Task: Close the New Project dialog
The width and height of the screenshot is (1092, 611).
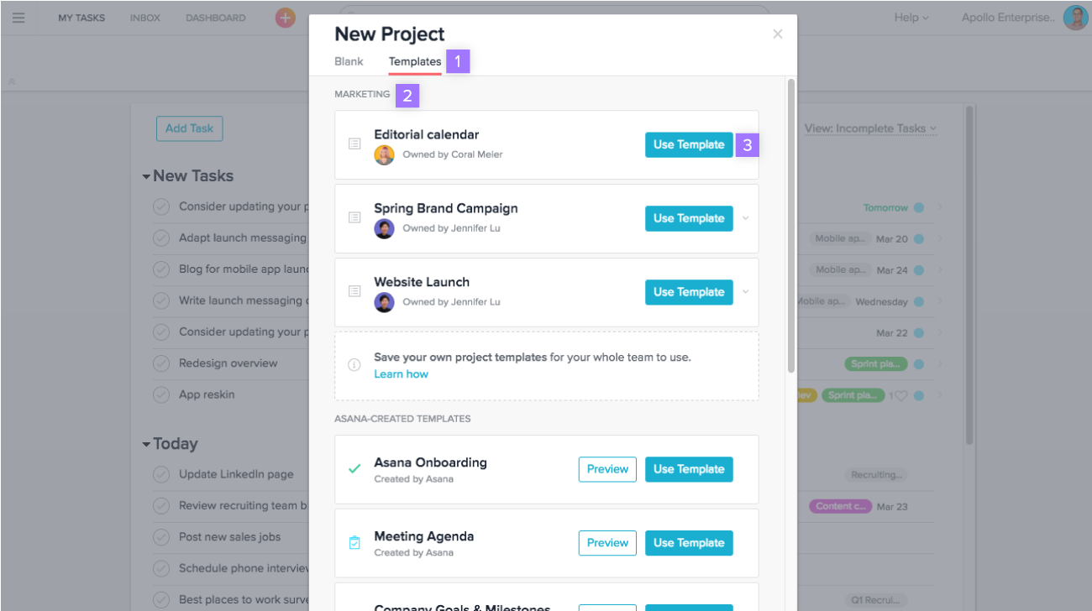Action: pos(778,34)
